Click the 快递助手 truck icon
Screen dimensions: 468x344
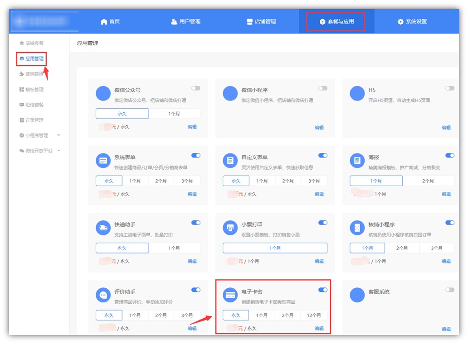(x=103, y=228)
